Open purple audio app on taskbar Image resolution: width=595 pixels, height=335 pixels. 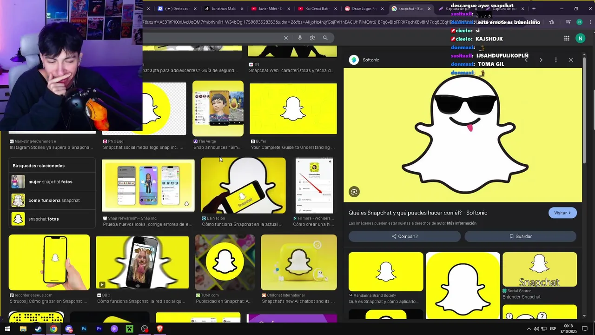(114, 329)
